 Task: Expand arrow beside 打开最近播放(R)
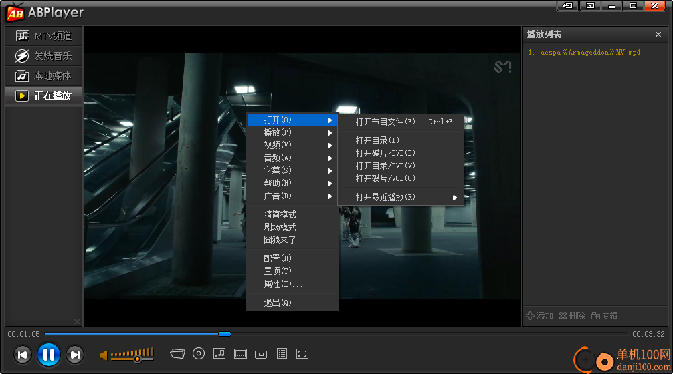coord(454,198)
